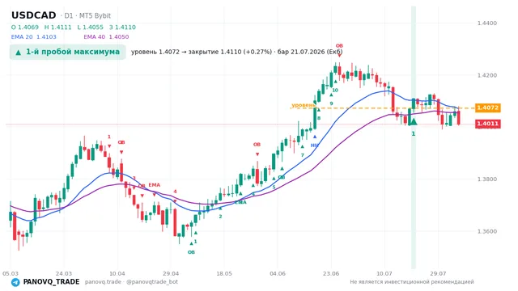This screenshot has height=291, width=518.
Task: Click the USDCAD symbol title
Action: click(34, 15)
